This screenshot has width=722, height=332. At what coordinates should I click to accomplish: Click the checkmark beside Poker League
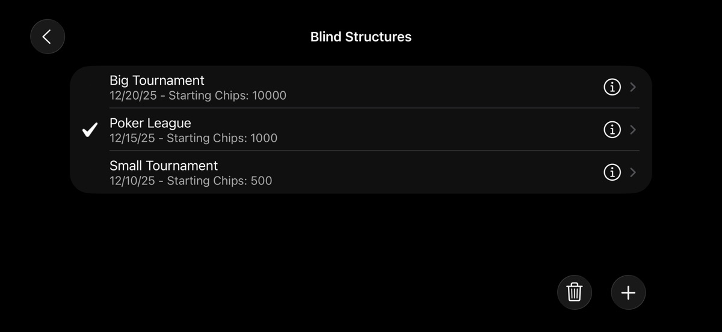[x=90, y=130]
